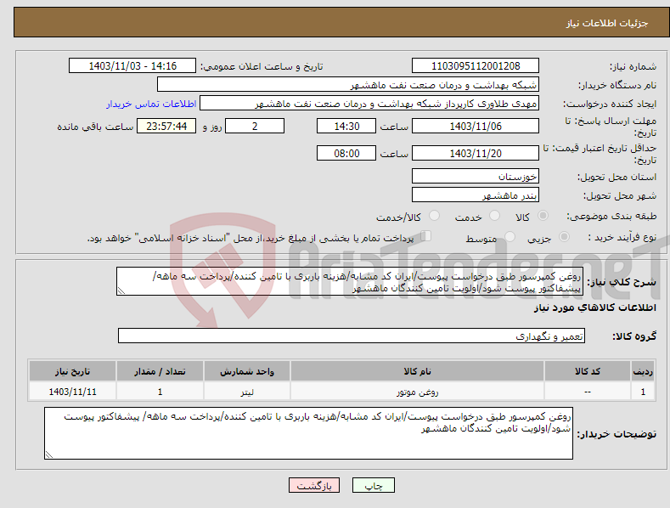
Task: Click the delivery province field خوزستان
Action: point(476,176)
